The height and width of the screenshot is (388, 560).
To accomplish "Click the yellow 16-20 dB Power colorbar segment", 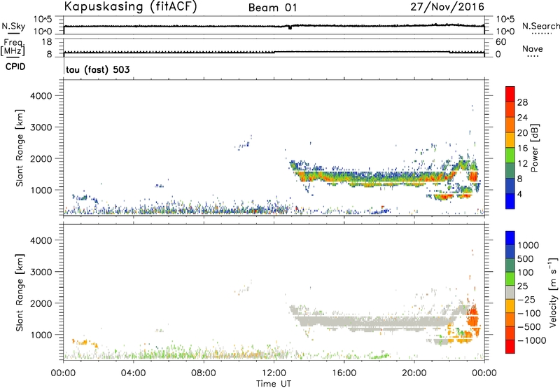I will (x=510, y=140).
